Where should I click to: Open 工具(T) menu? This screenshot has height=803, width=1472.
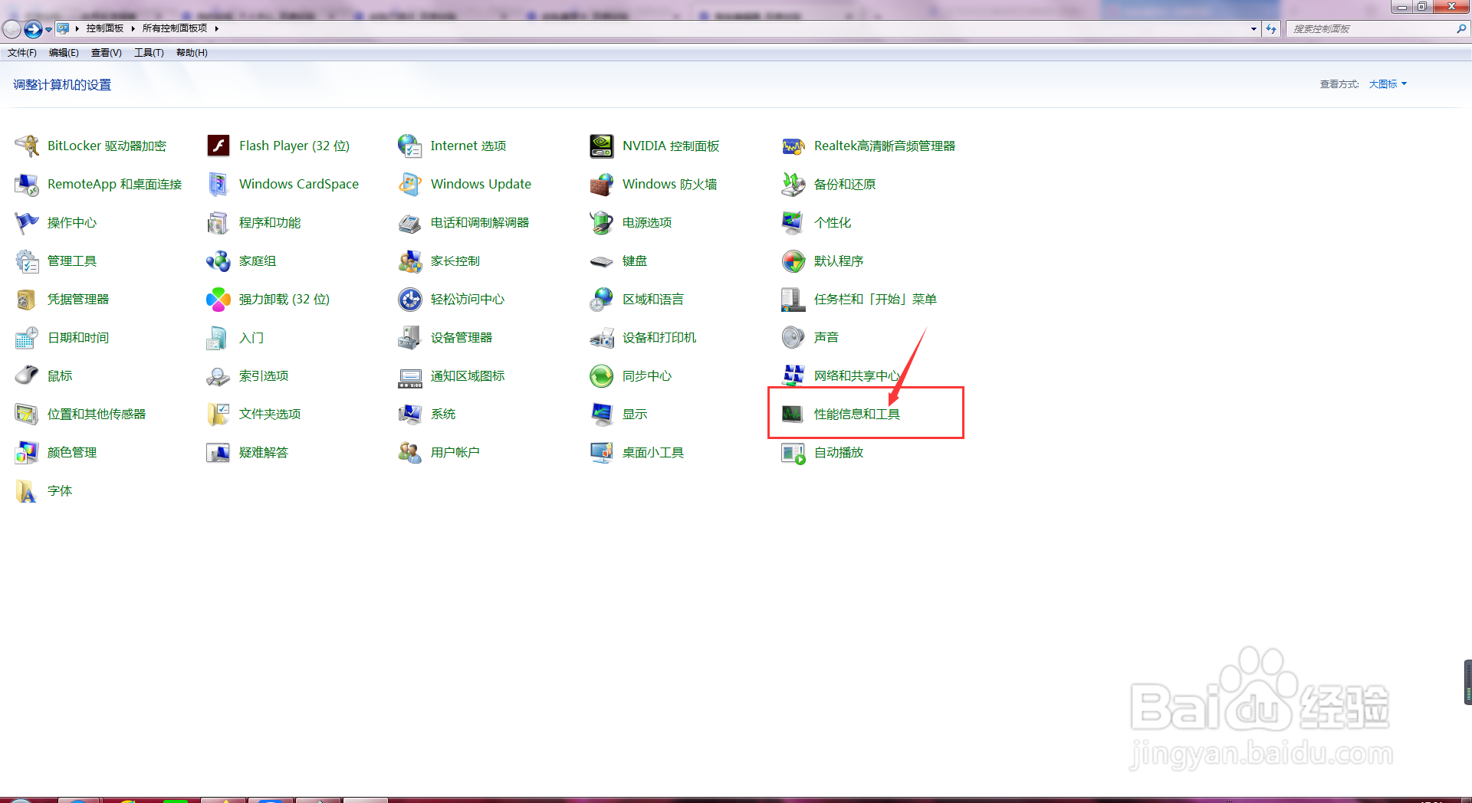click(149, 53)
